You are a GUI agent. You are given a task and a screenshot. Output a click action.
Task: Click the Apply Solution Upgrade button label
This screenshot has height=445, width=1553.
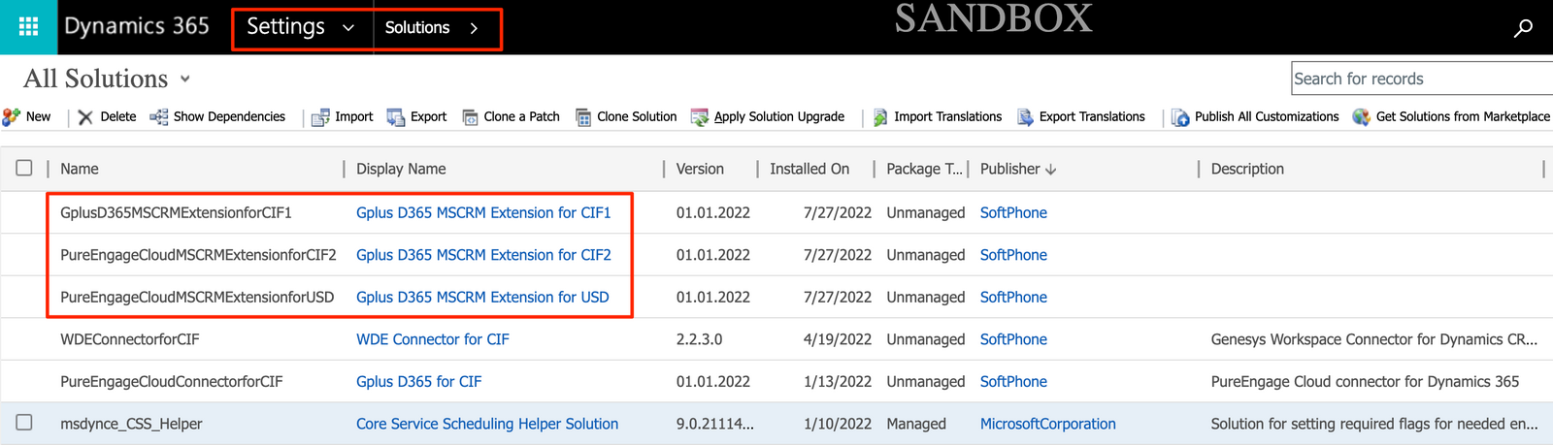click(779, 116)
